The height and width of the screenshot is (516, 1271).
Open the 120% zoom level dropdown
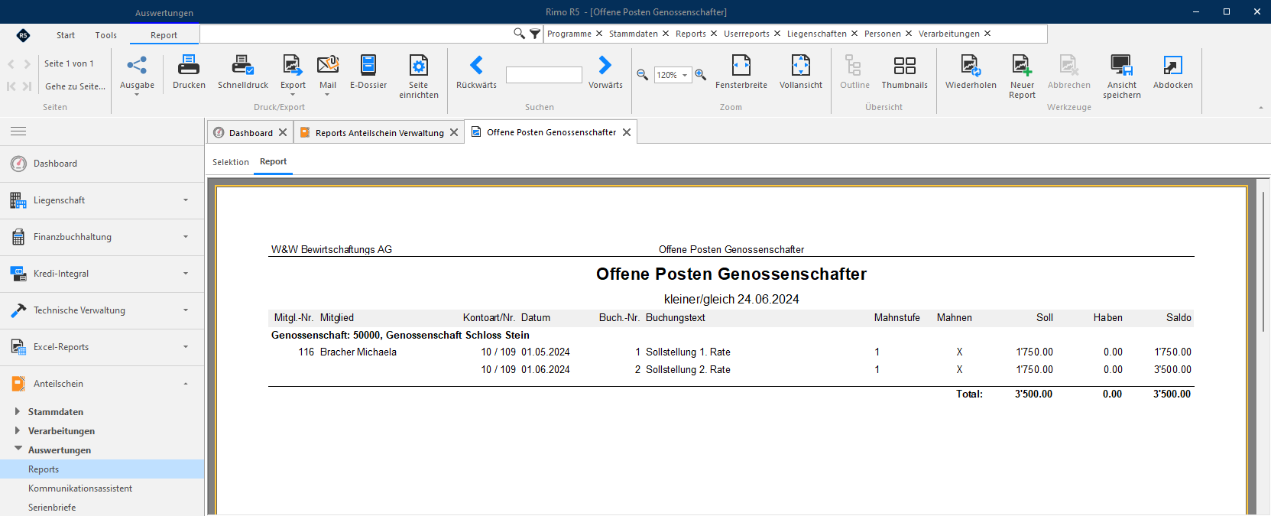pos(685,75)
